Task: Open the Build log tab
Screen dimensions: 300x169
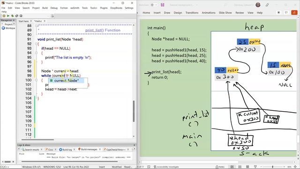Action: 66,149
